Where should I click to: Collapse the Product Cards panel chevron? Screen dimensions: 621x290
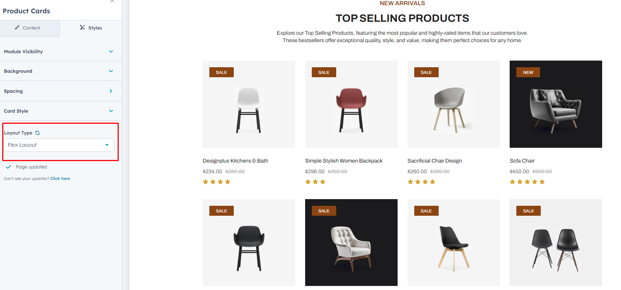pos(112,1)
